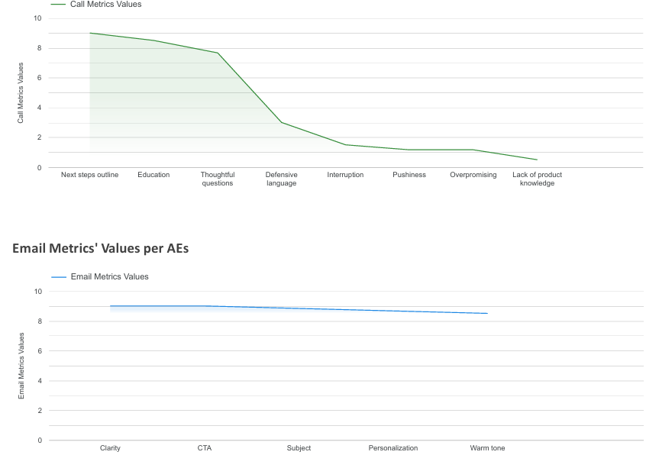Select the Warm tone data point
This screenshot has height=455, width=659.
click(x=487, y=312)
